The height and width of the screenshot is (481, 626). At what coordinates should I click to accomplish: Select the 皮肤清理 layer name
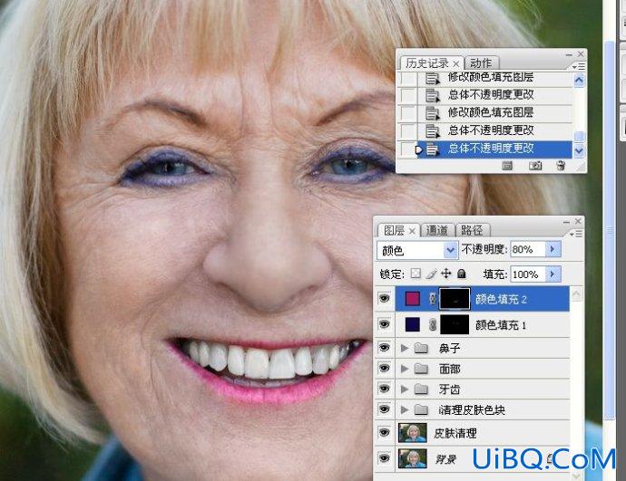[455, 433]
